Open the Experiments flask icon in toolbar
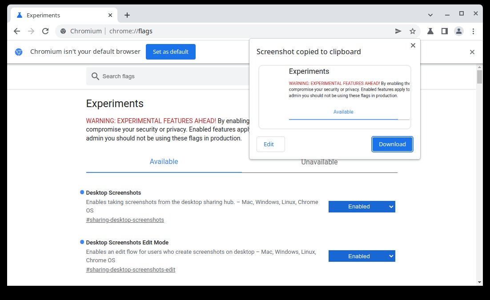The image size is (490, 300). pyautogui.click(x=430, y=31)
